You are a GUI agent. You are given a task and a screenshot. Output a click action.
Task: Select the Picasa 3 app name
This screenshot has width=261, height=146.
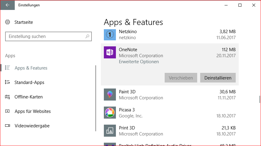pyautogui.click(x=127, y=110)
